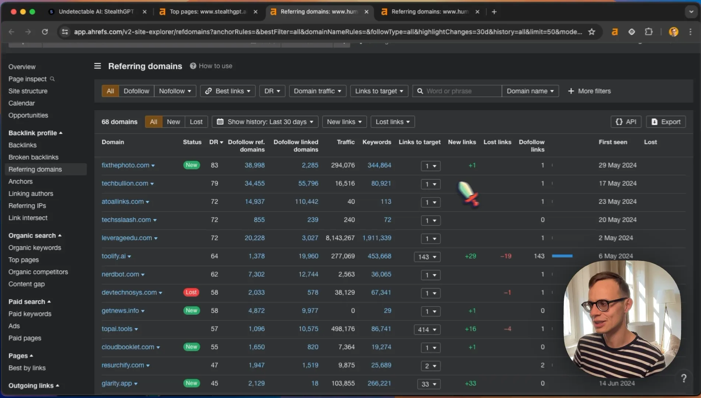Image resolution: width=701 pixels, height=398 pixels.
Task: Click the Ahrefs extension icon in toolbar
Action: click(614, 32)
